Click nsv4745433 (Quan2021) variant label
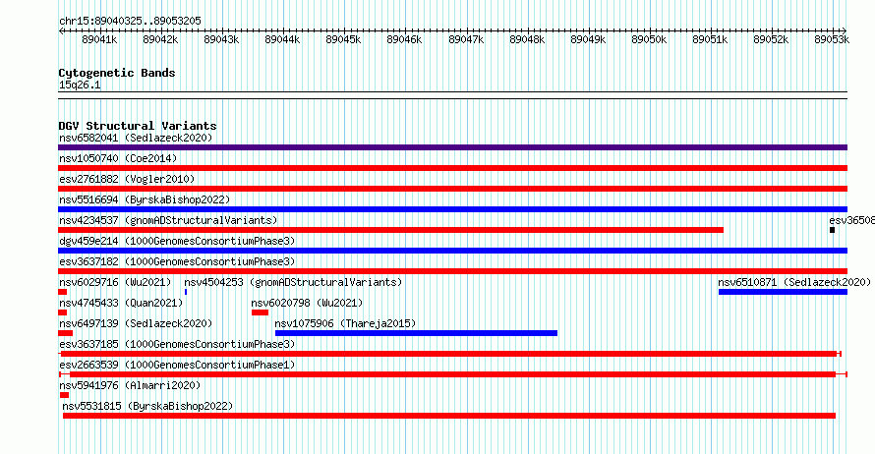Viewport: 875px width, 454px height. click(x=121, y=303)
